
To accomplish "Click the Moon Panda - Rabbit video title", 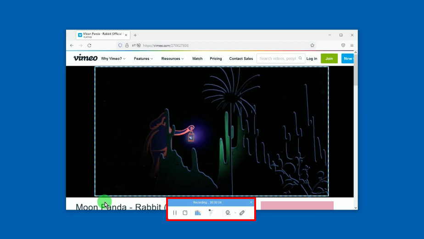I will pyautogui.click(x=121, y=207).
